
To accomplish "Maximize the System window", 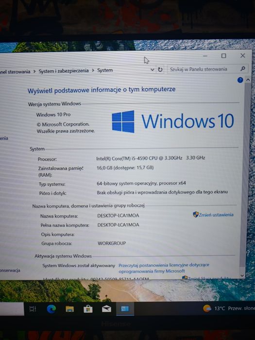I will click(x=223, y=56).
